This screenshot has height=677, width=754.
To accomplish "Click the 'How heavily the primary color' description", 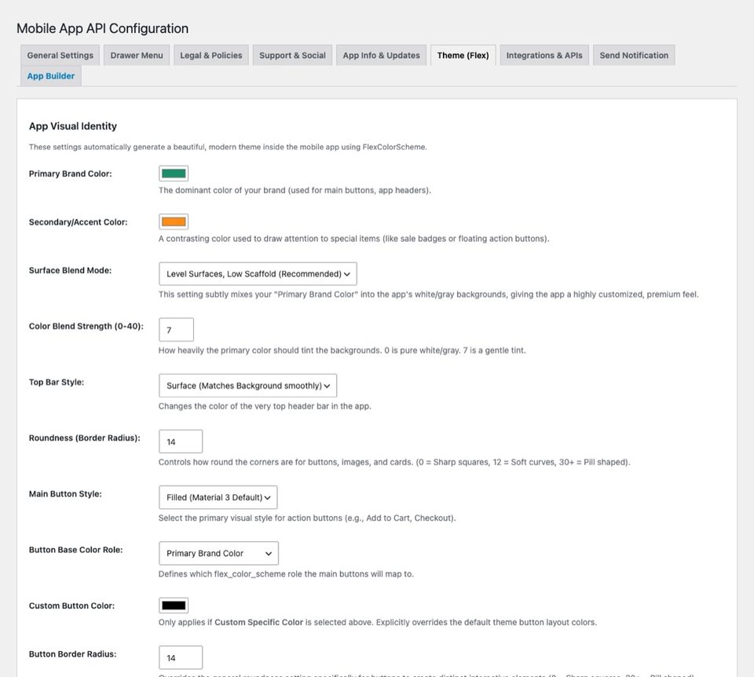I will coord(342,350).
